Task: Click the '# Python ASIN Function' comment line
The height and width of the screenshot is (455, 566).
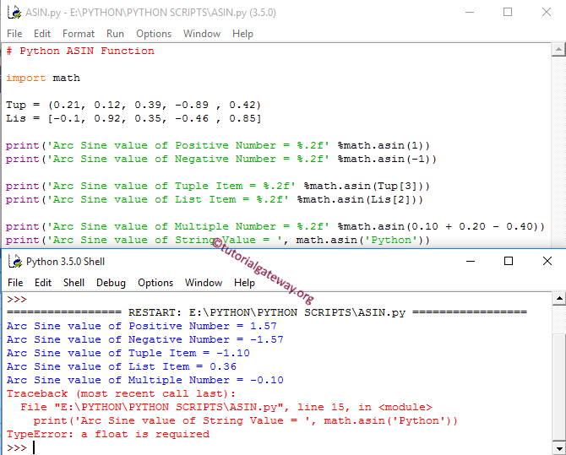Action: [x=80, y=51]
